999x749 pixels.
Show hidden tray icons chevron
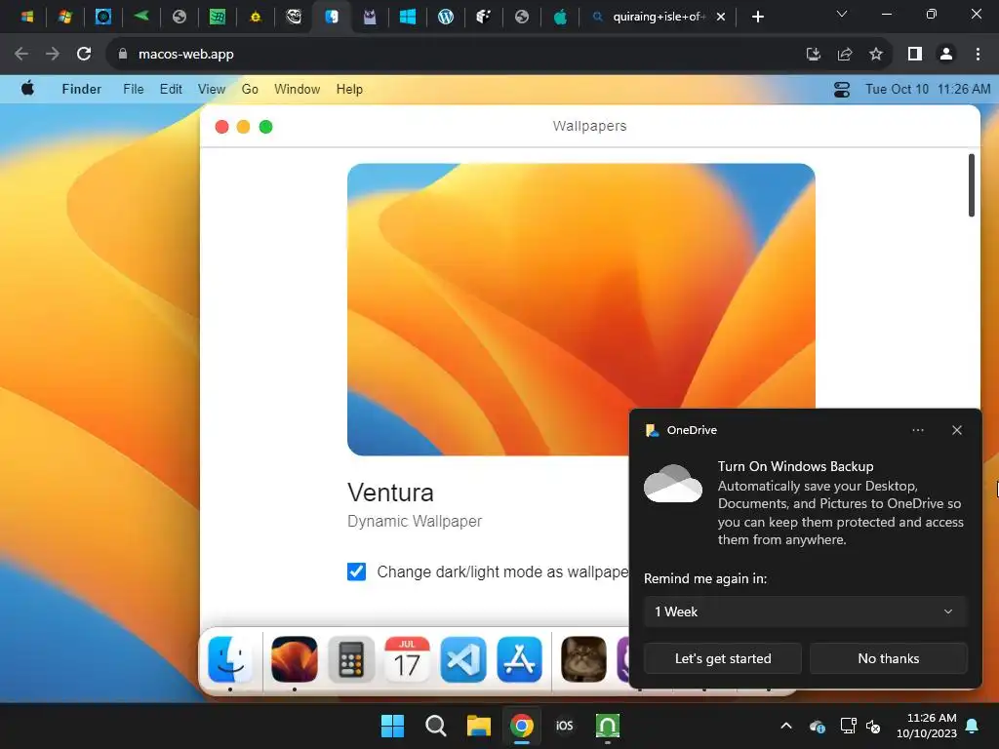[x=786, y=726]
